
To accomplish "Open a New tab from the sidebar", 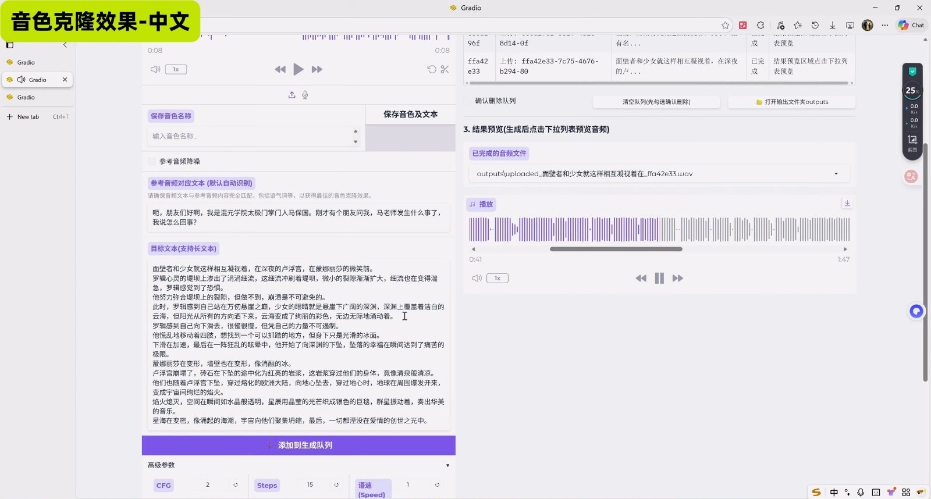I will click(x=28, y=117).
